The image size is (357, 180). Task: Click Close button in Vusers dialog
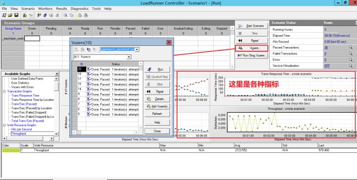point(157,131)
